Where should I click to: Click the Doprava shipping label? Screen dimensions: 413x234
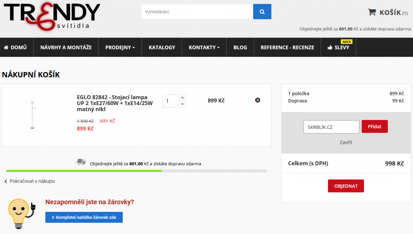click(x=297, y=101)
